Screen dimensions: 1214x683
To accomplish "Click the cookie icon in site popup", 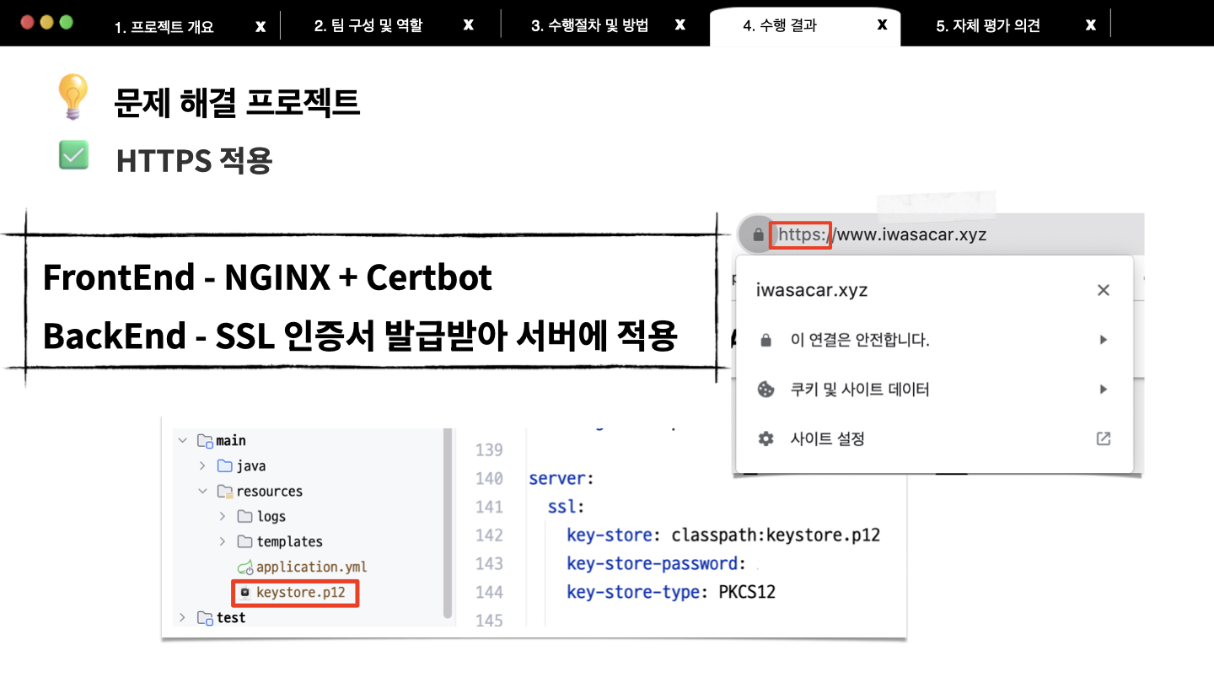I will (x=765, y=390).
